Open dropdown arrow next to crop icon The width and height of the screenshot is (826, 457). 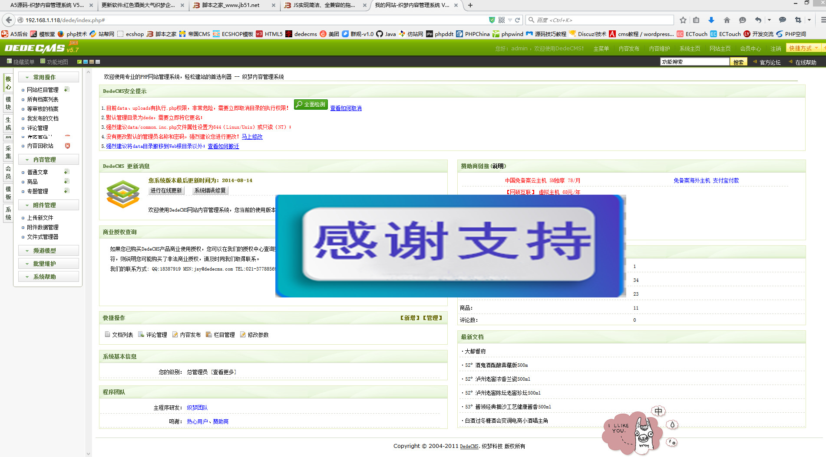809,20
